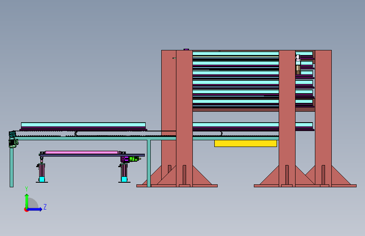The width and height of the screenshot is (365, 236).
Task: Select the left lifting cylinder under the roller table
Action: coord(42,173)
